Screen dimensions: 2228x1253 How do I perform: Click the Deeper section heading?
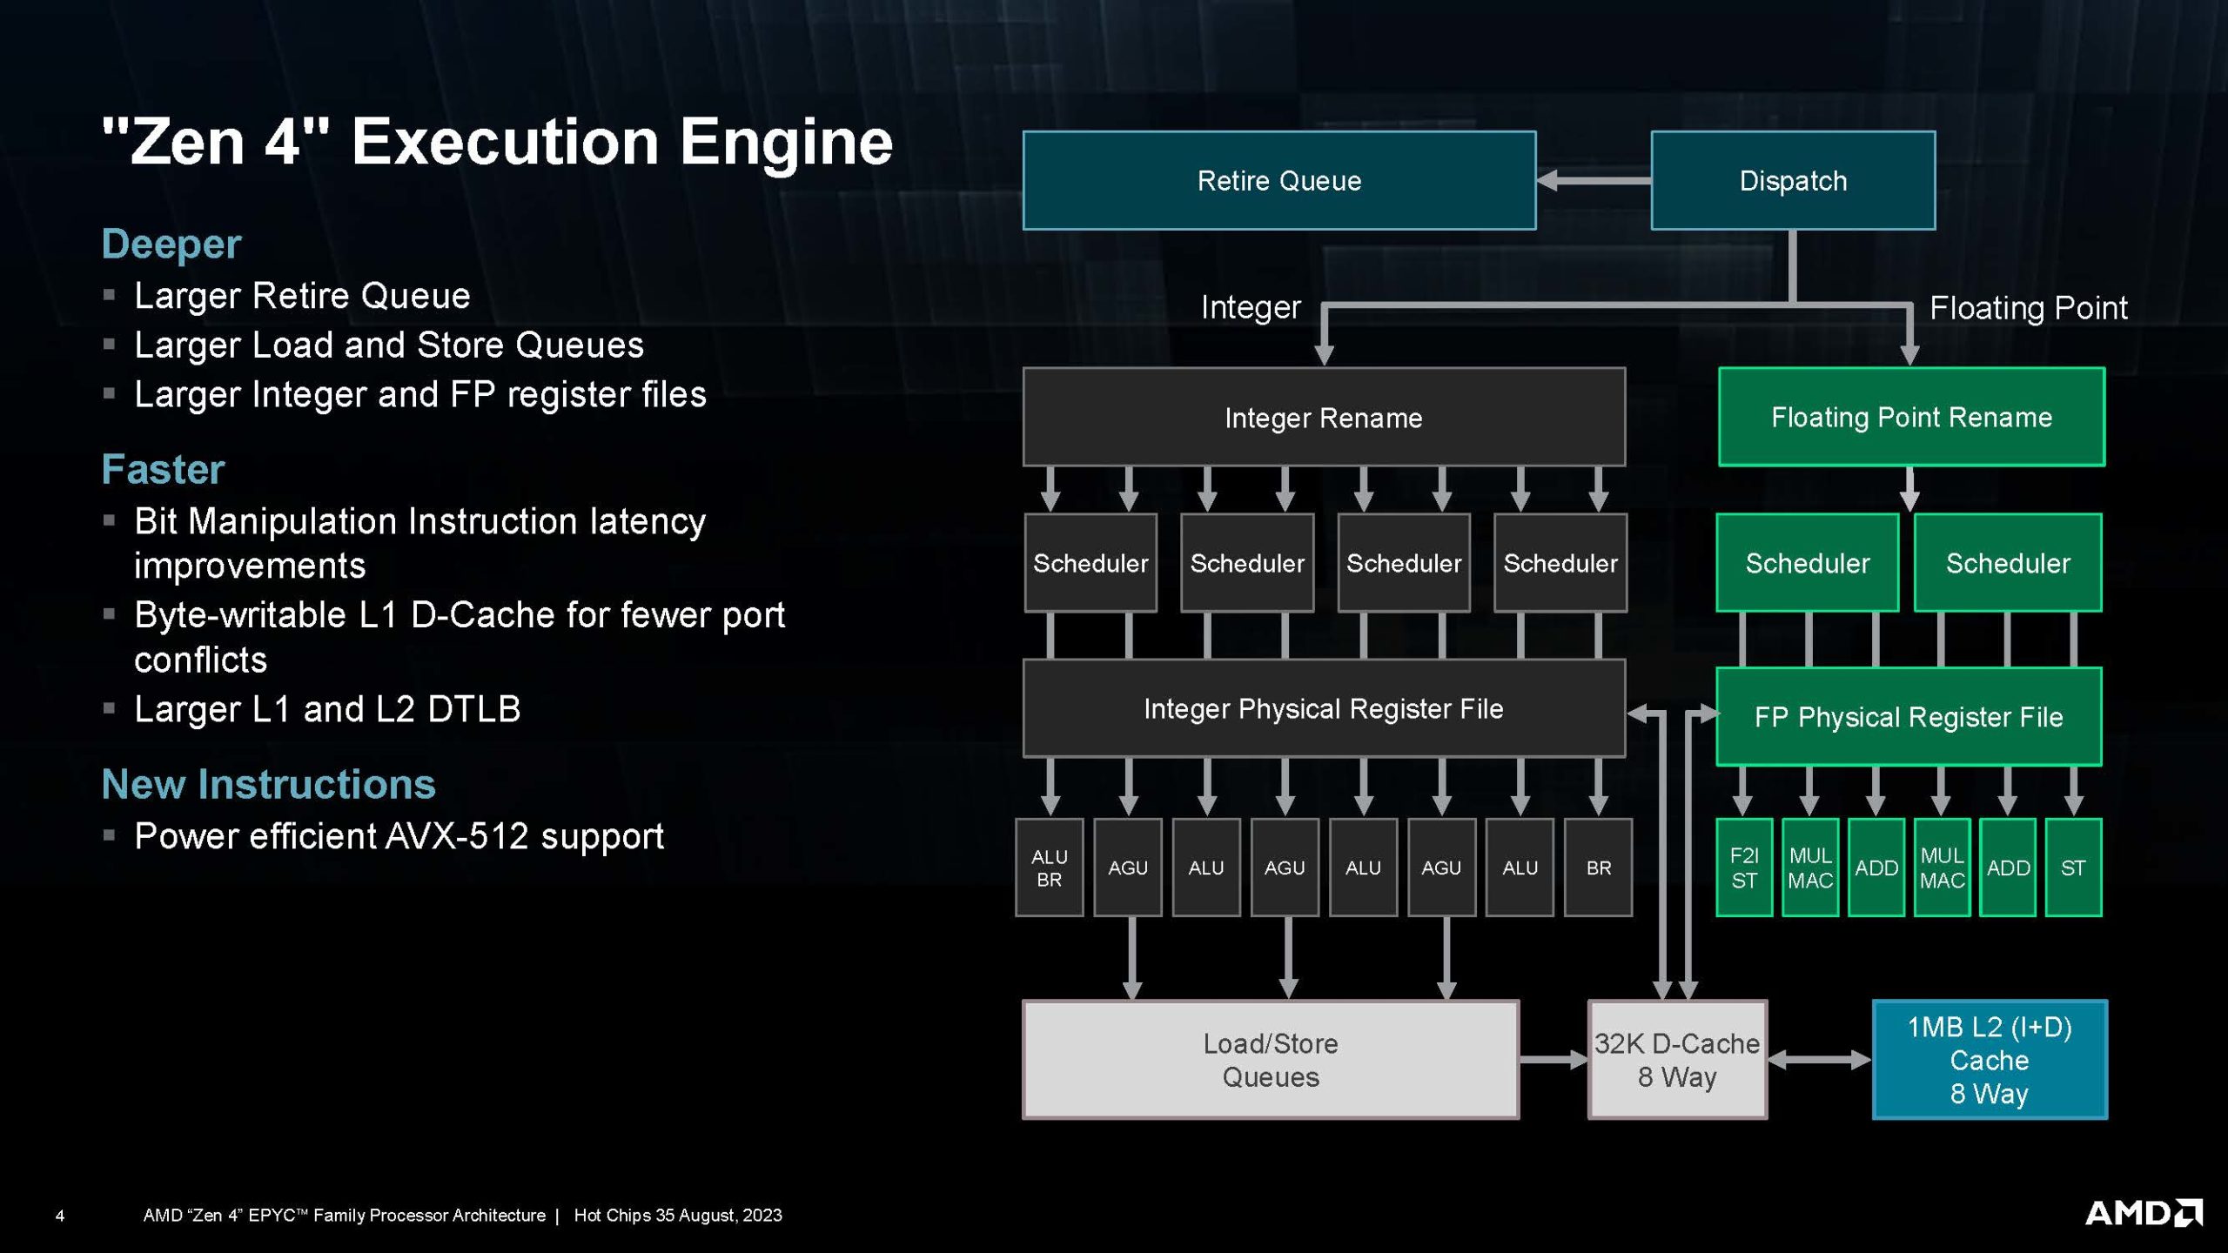click(171, 244)
